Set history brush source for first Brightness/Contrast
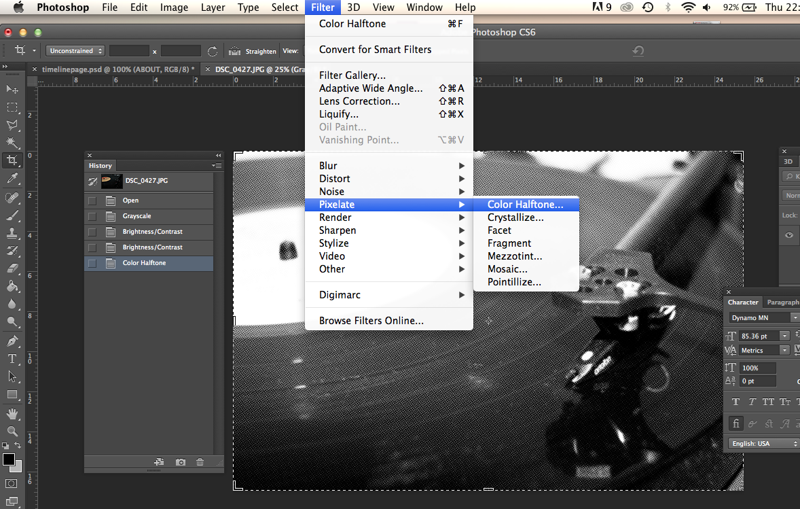 pos(92,232)
